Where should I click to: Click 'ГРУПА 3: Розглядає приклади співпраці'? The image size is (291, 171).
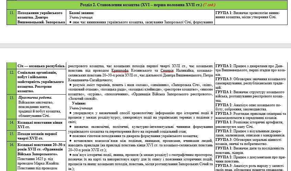click(x=251, y=115)
